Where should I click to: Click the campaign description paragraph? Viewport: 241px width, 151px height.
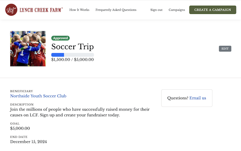point(80,112)
